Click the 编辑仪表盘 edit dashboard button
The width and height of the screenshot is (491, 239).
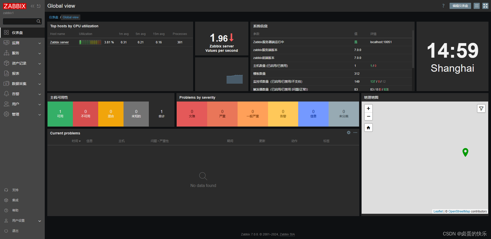pyautogui.click(x=460, y=6)
